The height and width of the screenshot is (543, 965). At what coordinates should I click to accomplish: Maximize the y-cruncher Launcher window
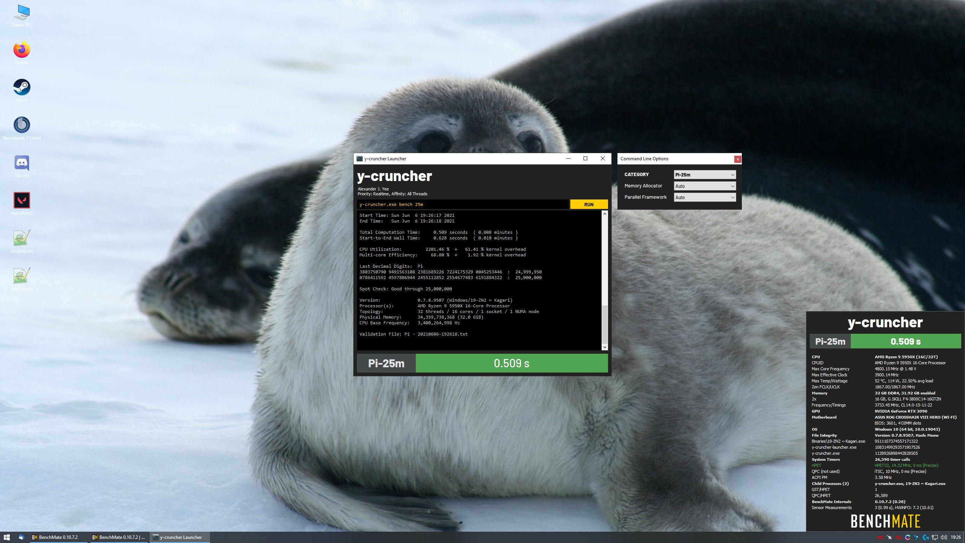585,159
